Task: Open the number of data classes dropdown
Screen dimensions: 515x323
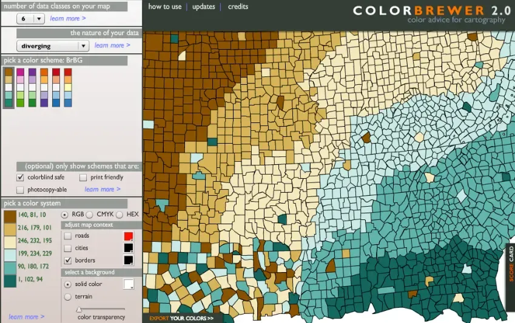Action: 31,19
